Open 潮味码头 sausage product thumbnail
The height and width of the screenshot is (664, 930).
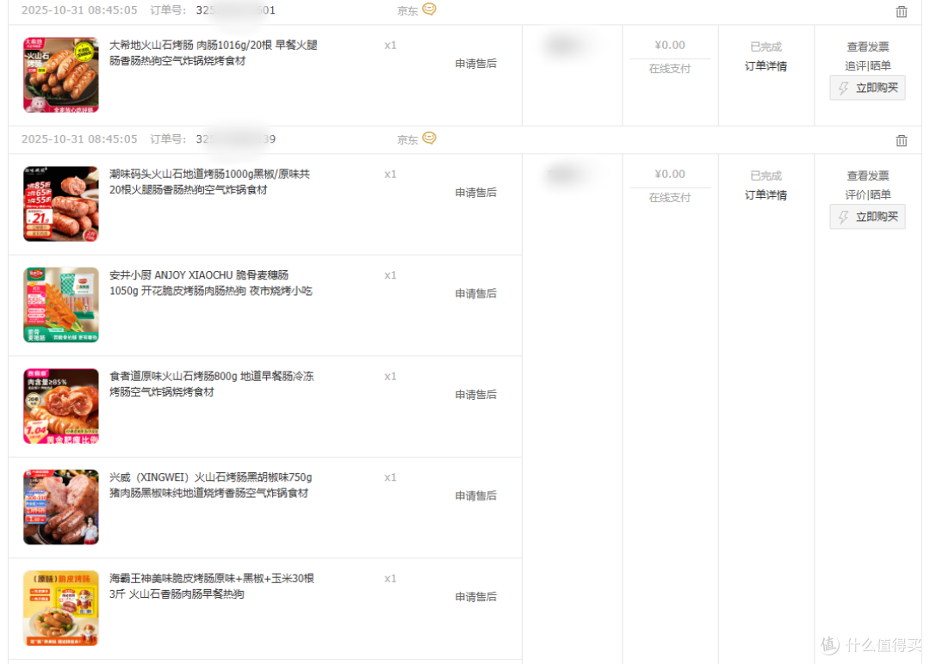click(x=60, y=204)
